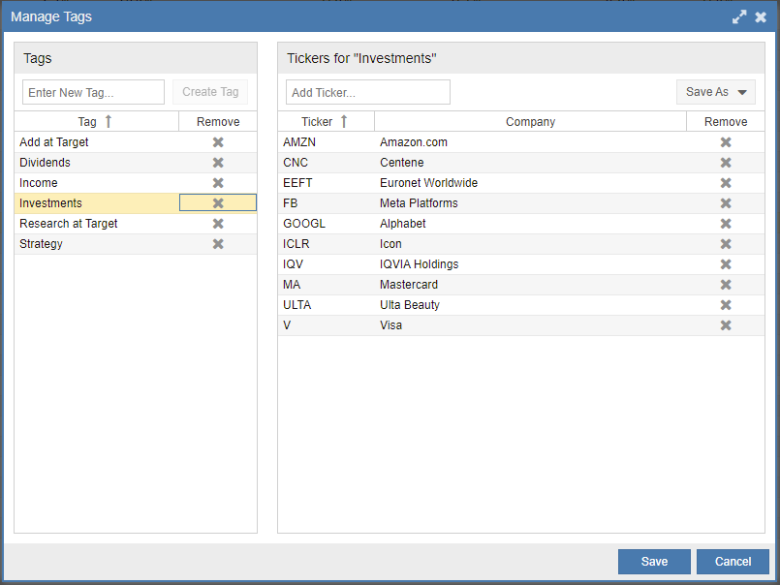780x585 pixels.
Task: Remove the Strategy tag
Action: tap(218, 244)
